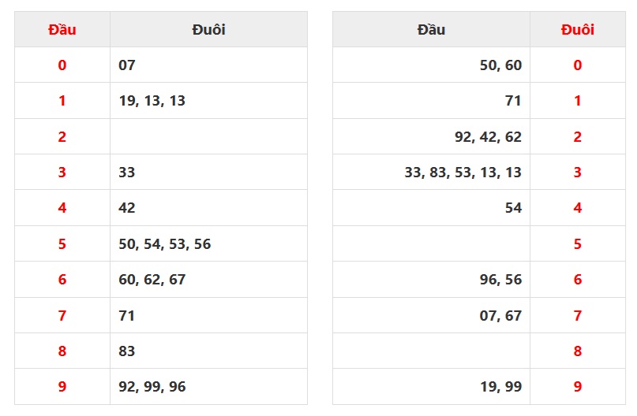Click the red 8 in right table
This screenshot has height=416, width=637.
pos(578,351)
